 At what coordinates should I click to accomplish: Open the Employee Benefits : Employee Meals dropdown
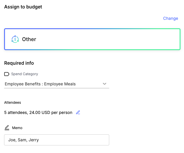point(57,84)
